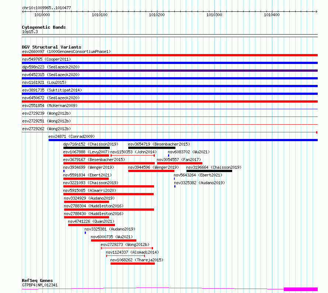Open esv2729239 (Wong2012b) variant
The image size is (328, 293).
click(46, 113)
